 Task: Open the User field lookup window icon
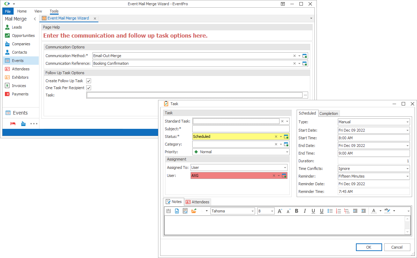coord(284,176)
